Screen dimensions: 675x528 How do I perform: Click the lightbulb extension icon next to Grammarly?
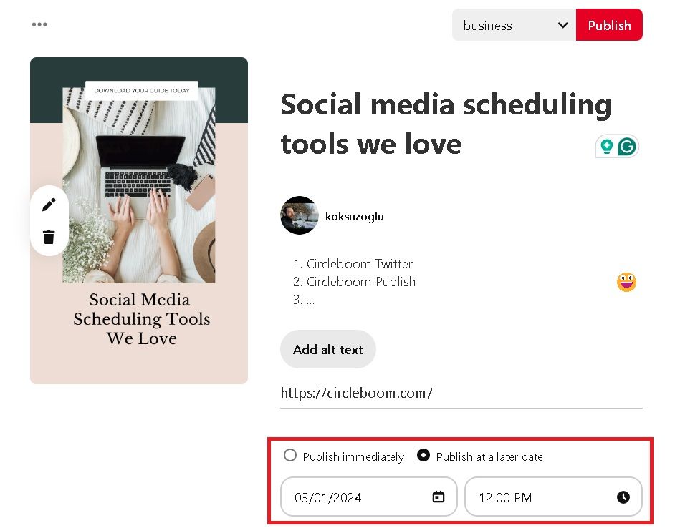[x=607, y=146]
